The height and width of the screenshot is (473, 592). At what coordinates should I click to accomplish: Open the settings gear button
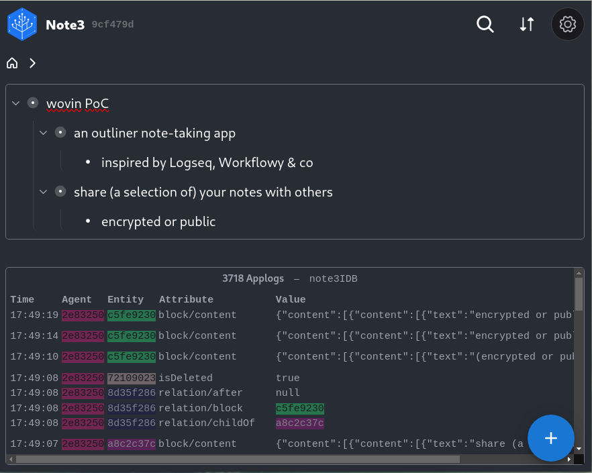point(567,24)
